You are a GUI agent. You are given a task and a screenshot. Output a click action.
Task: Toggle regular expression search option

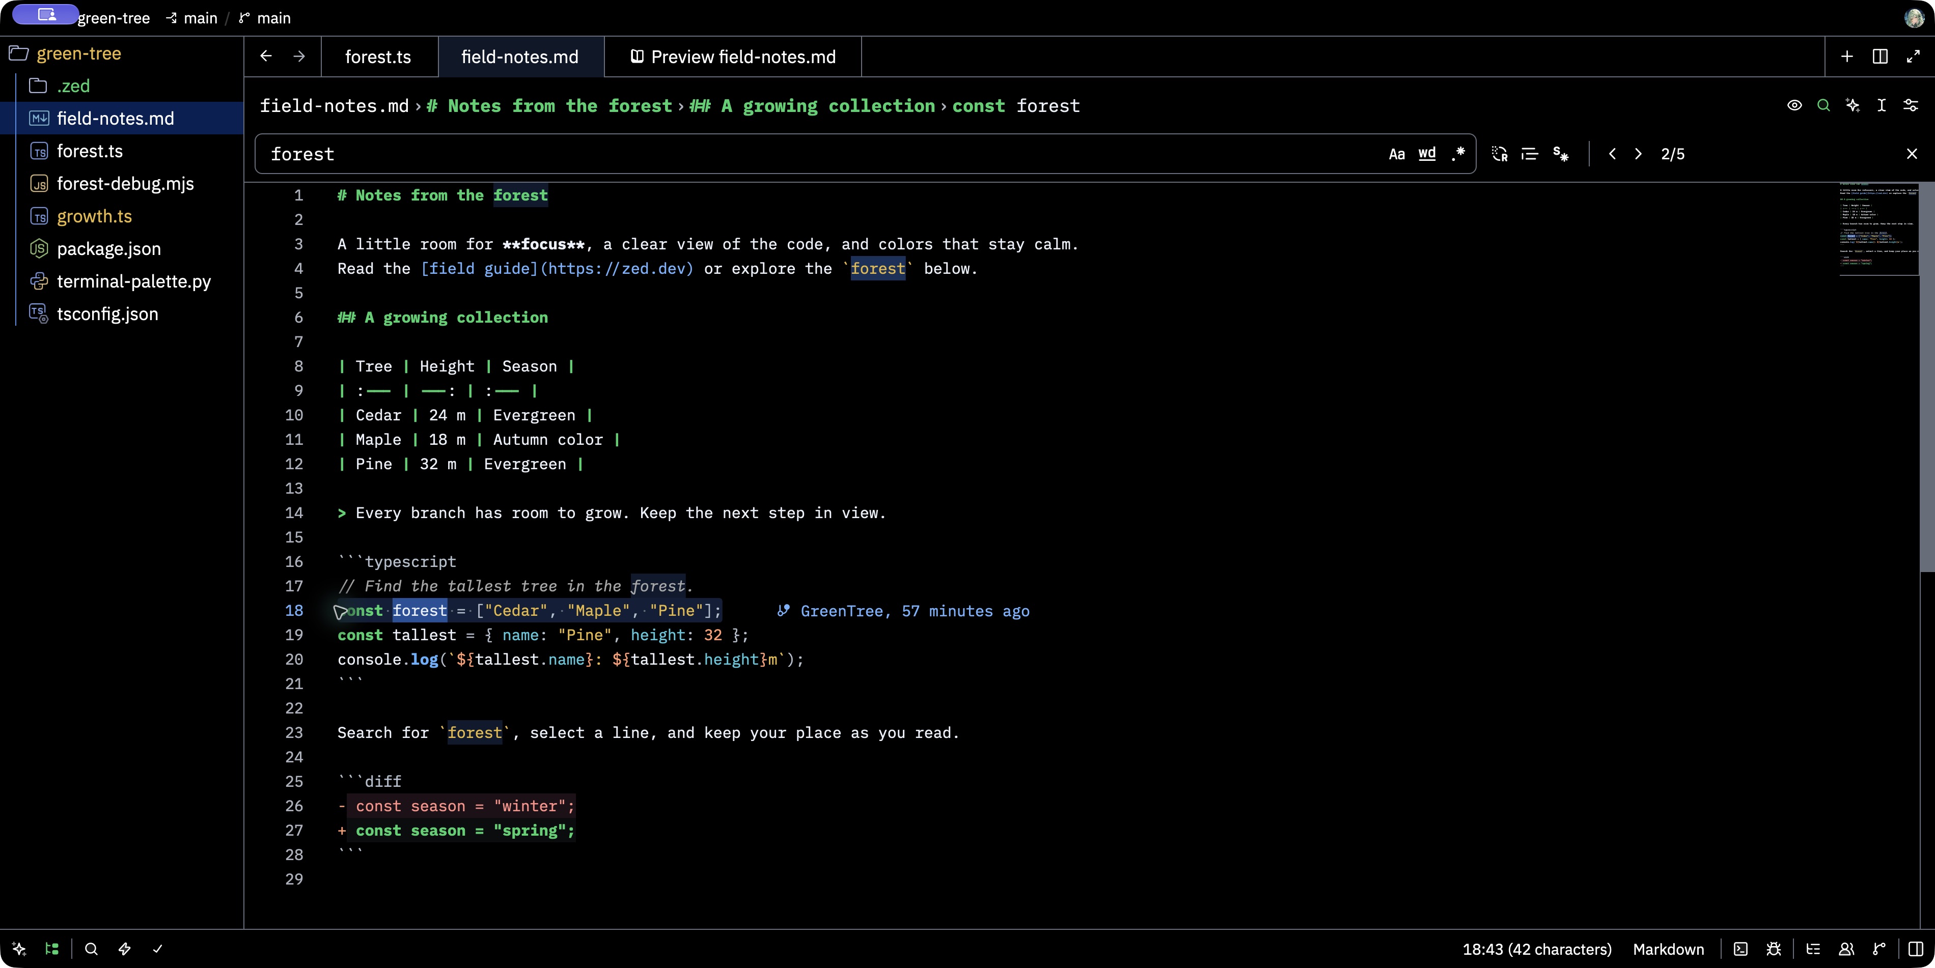(1458, 154)
